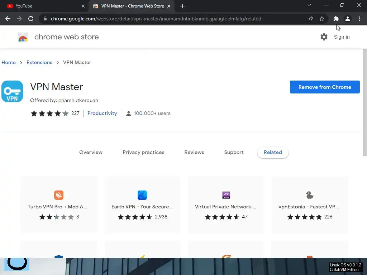Bookmark this page with the star icon

[x=322, y=19]
